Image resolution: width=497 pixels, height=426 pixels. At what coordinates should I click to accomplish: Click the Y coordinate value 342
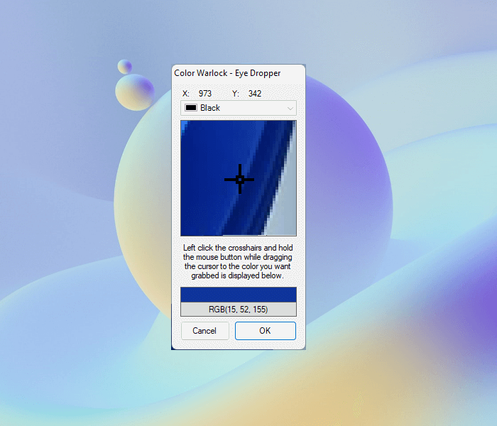(x=255, y=94)
